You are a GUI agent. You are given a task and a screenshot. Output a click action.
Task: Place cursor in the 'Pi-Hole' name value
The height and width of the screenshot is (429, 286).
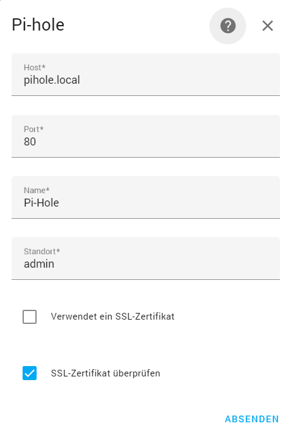[x=41, y=203]
